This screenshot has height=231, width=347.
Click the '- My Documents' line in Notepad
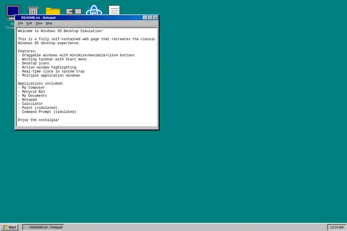click(32, 95)
